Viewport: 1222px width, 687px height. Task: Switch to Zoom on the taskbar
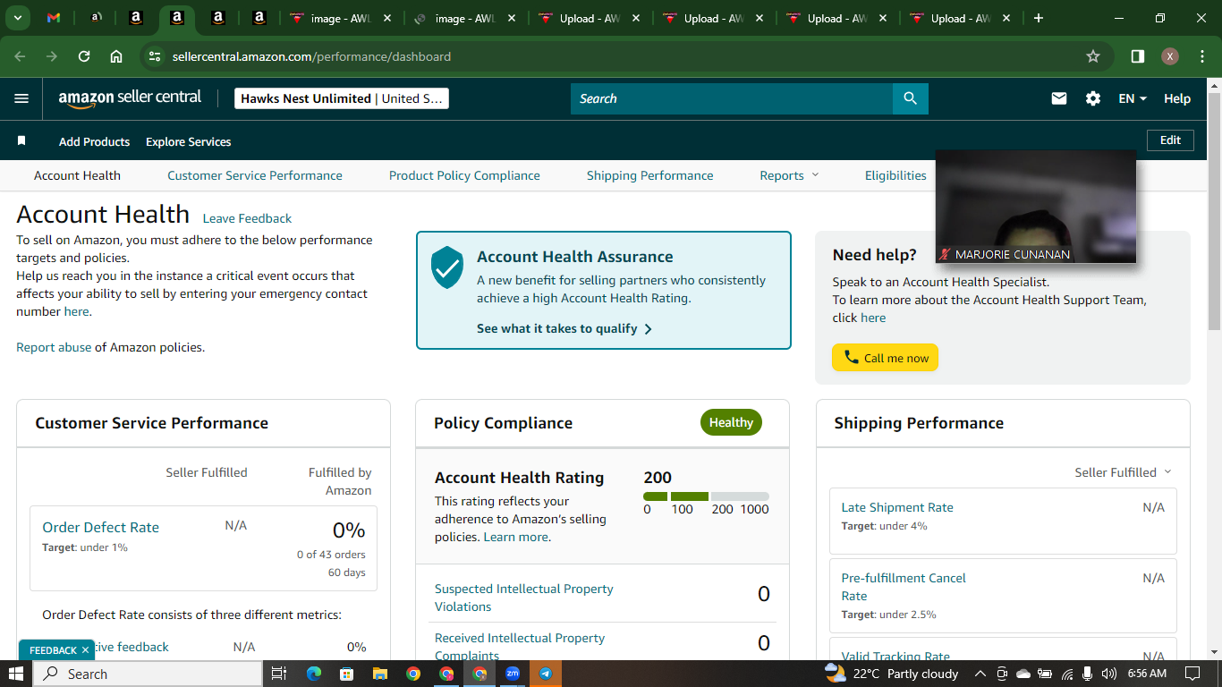(513, 674)
